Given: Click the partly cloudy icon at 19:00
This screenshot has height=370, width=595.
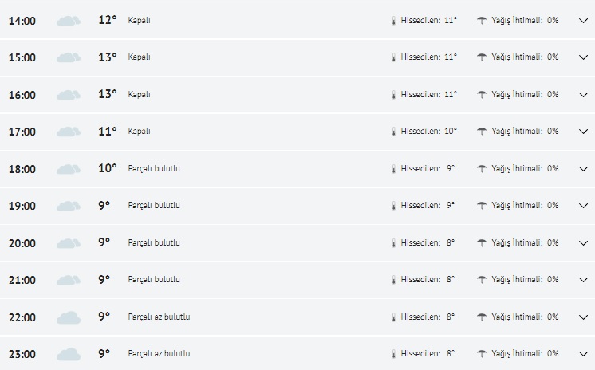Looking at the screenshot, I should [69, 206].
